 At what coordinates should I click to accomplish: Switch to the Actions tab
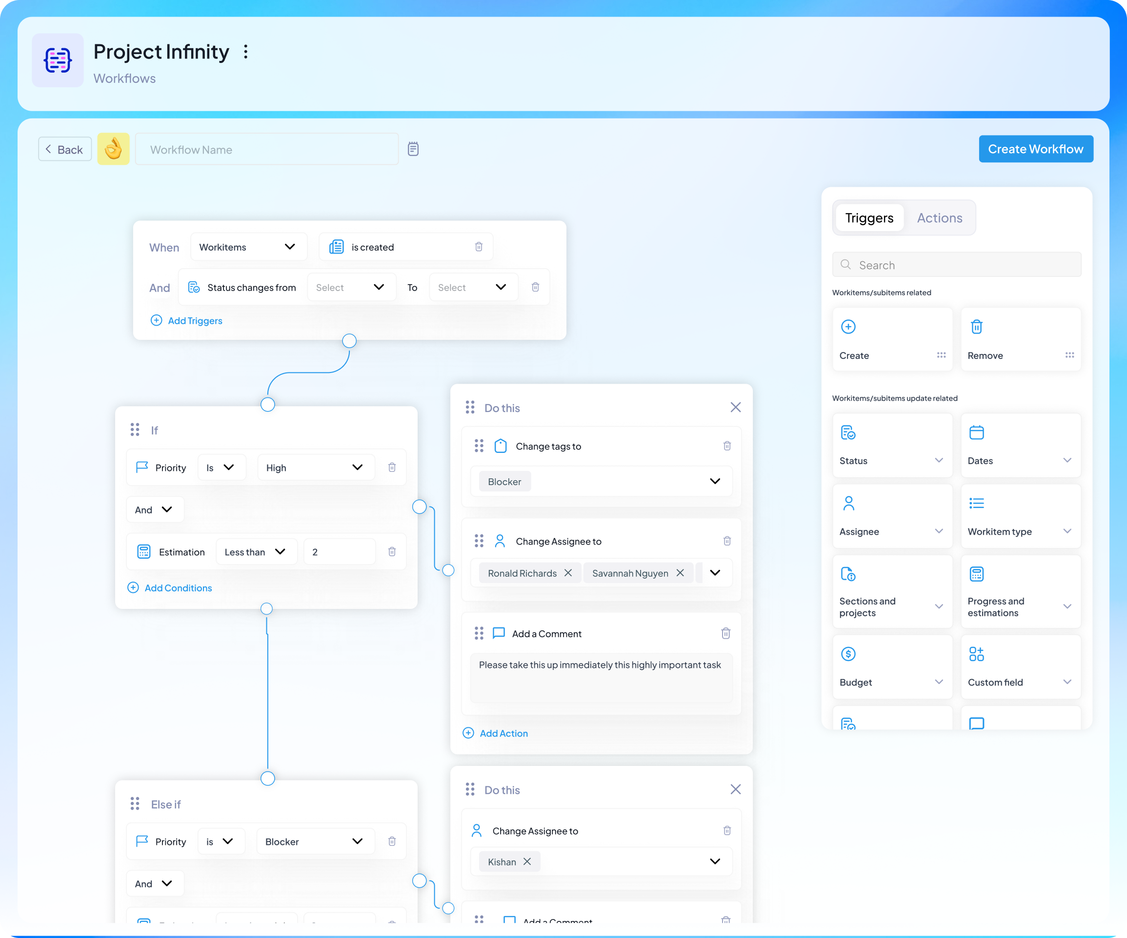click(939, 218)
